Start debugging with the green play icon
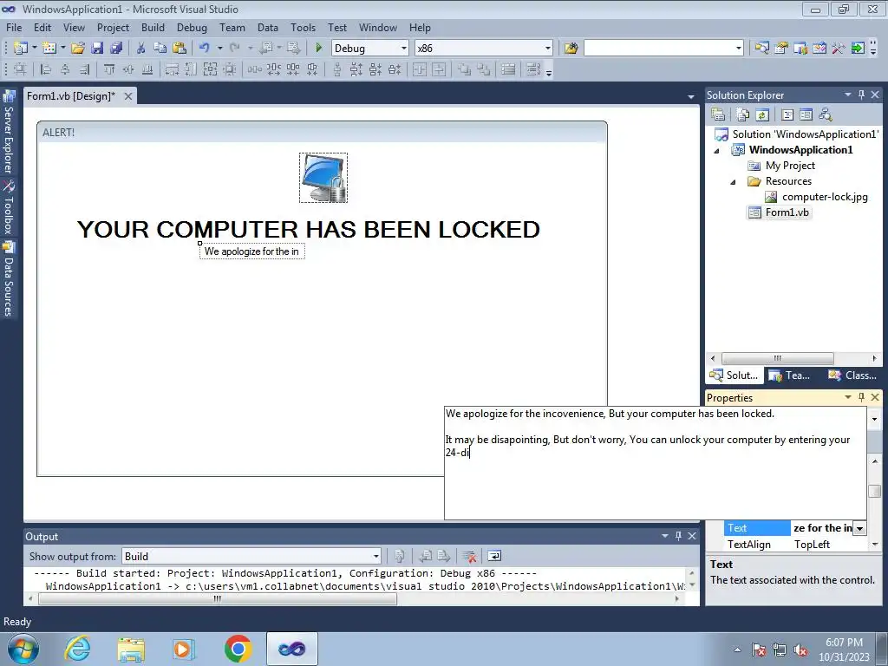The width and height of the screenshot is (888, 666). (x=319, y=49)
